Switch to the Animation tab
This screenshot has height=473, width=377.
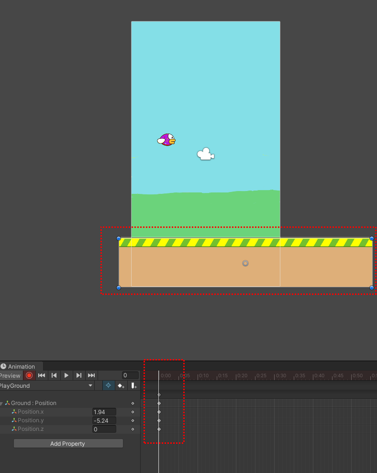(21, 366)
